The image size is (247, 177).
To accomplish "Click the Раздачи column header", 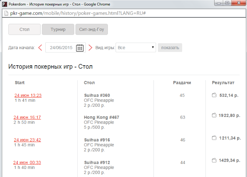I will pos(182,82).
